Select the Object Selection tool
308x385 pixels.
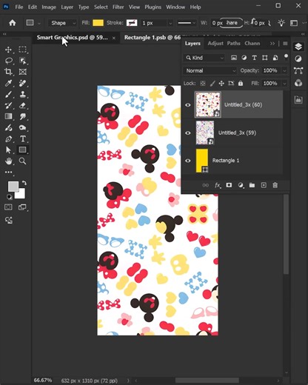click(23, 61)
